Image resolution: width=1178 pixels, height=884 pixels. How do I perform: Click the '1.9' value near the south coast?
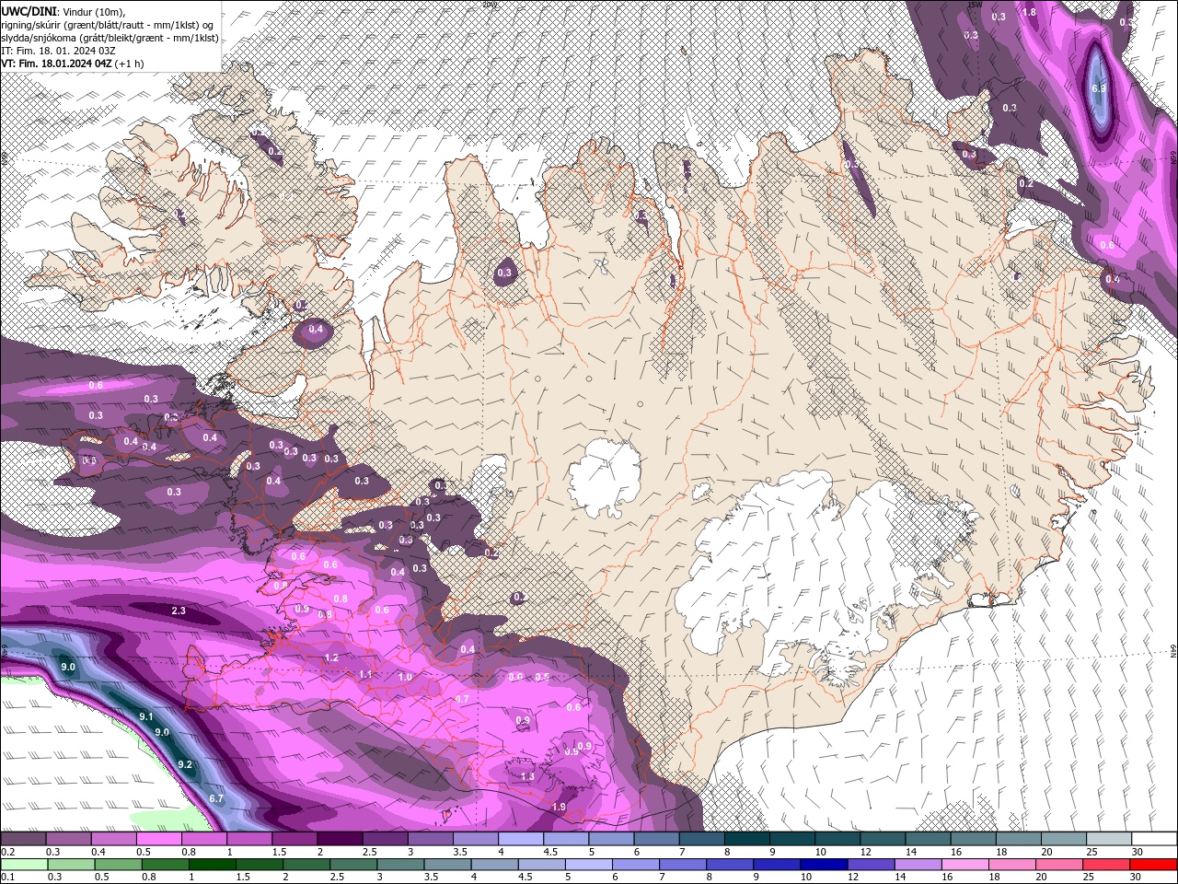pyautogui.click(x=559, y=807)
